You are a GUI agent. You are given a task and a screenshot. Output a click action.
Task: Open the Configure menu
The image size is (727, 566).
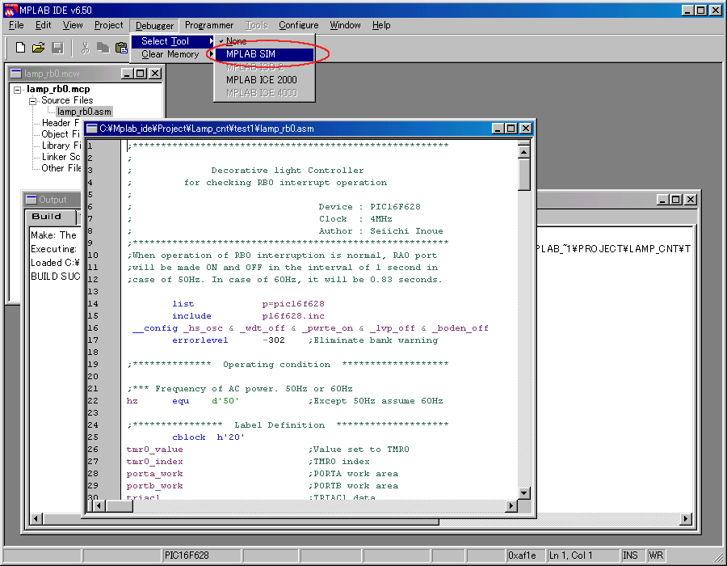[299, 25]
